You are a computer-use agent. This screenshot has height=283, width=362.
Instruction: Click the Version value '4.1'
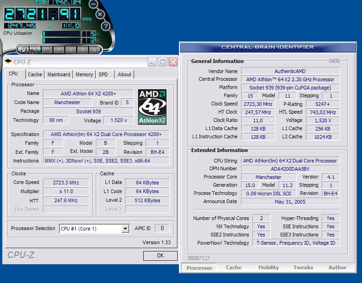point(331,177)
